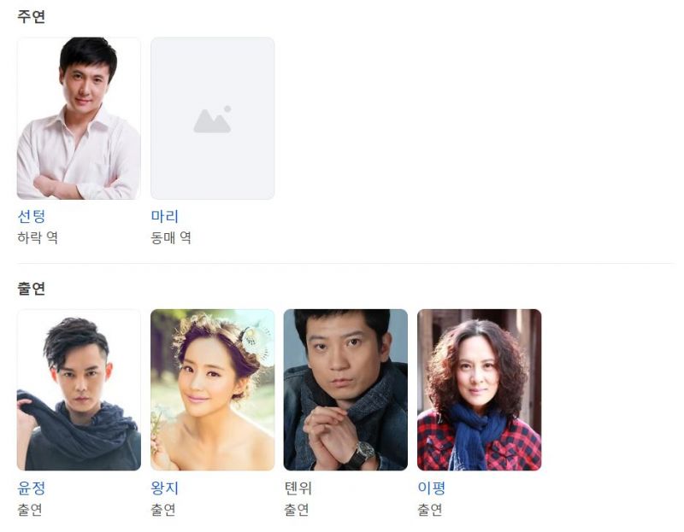Click 출연 label under 윤정
Screen dimensions: 684x532
click(x=30, y=509)
